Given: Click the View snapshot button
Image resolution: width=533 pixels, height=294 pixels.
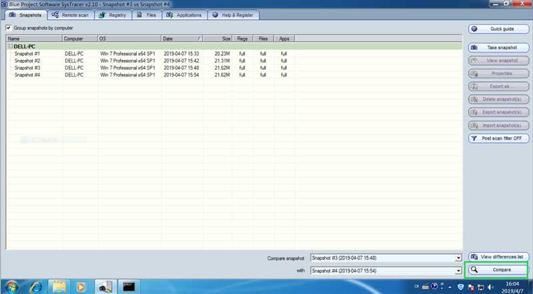Looking at the screenshot, I should pos(499,61).
